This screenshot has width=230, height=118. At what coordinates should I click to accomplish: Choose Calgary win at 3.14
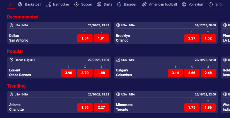point(176,73)
